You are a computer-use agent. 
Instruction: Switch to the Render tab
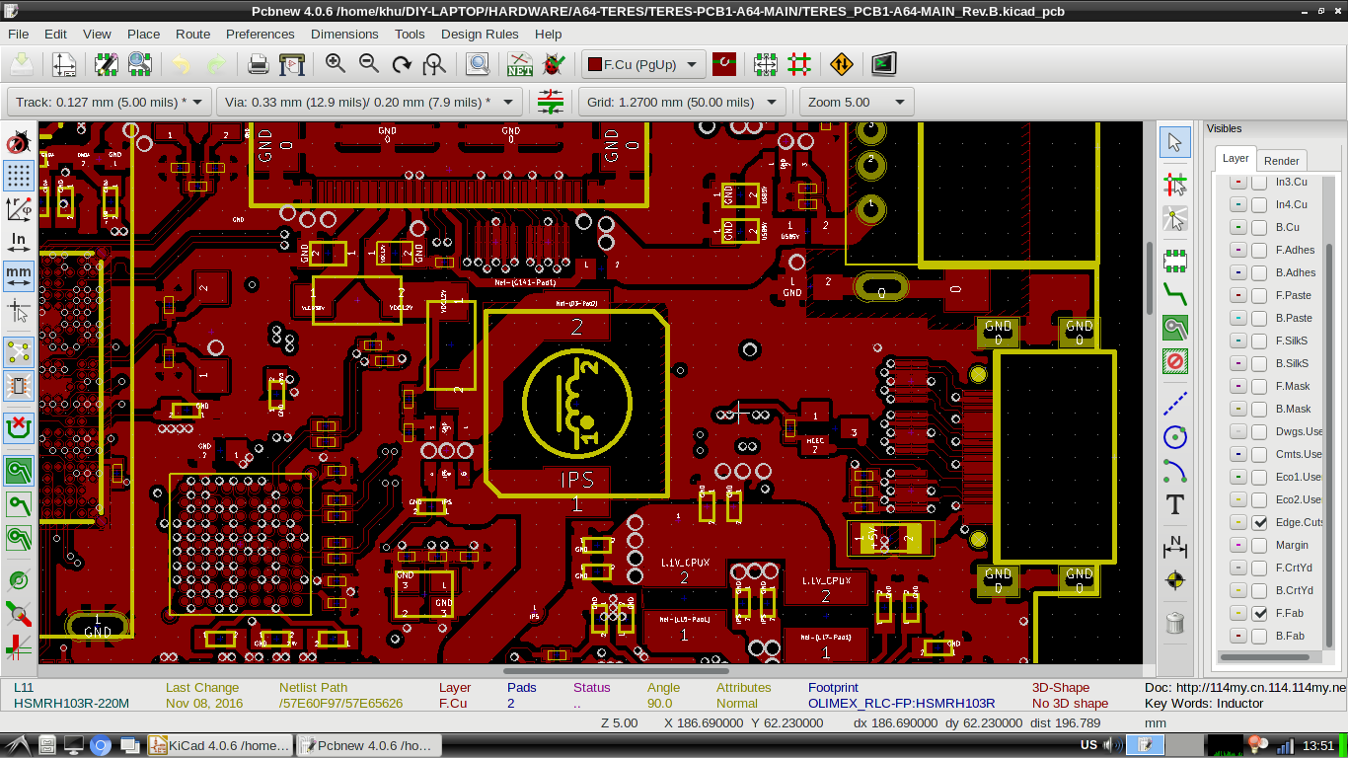coord(1281,161)
